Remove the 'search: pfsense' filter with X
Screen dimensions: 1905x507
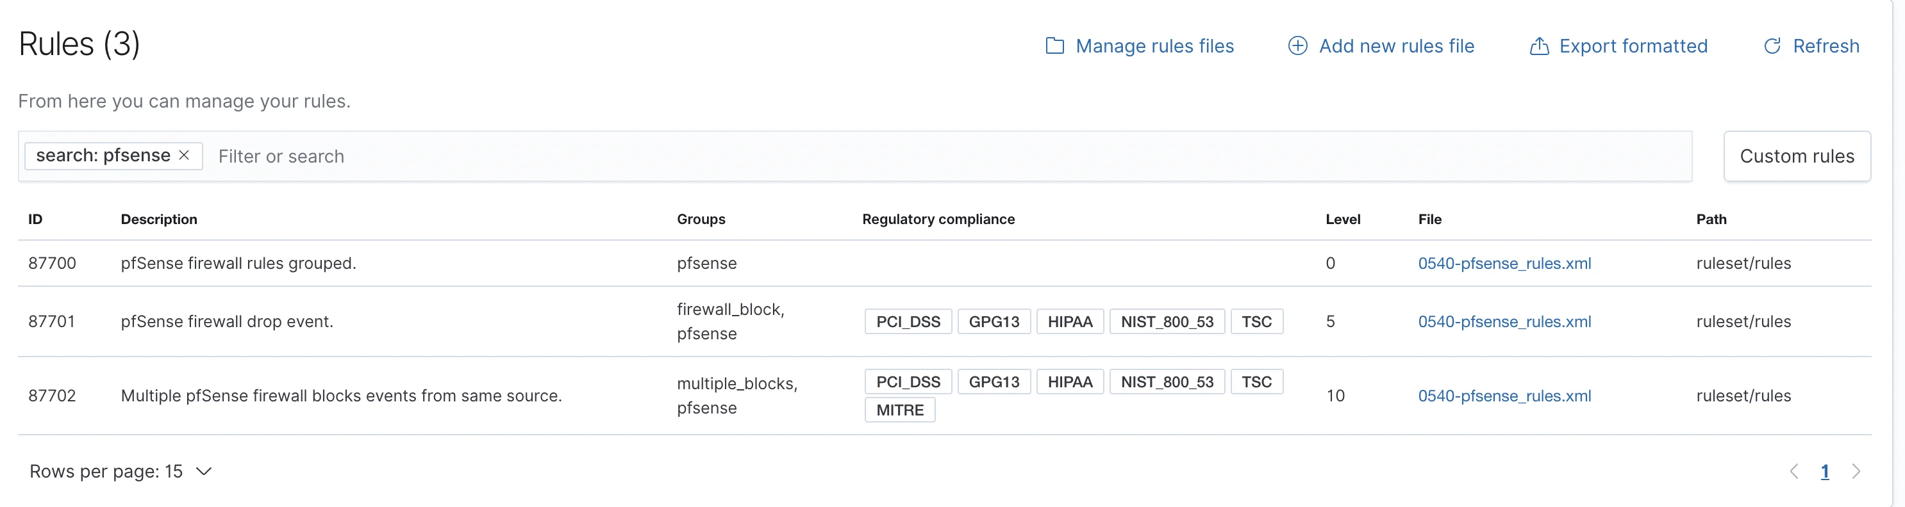(184, 155)
